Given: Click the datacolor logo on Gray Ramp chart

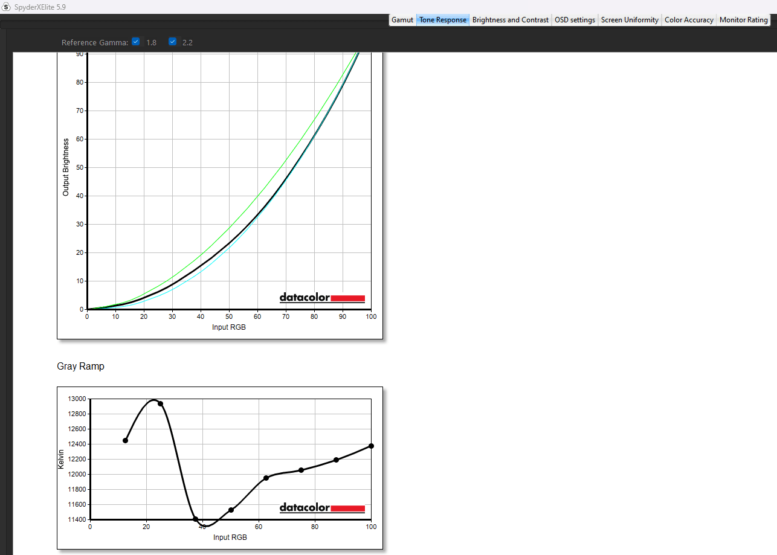Looking at the screenshot, I should 322,508.
